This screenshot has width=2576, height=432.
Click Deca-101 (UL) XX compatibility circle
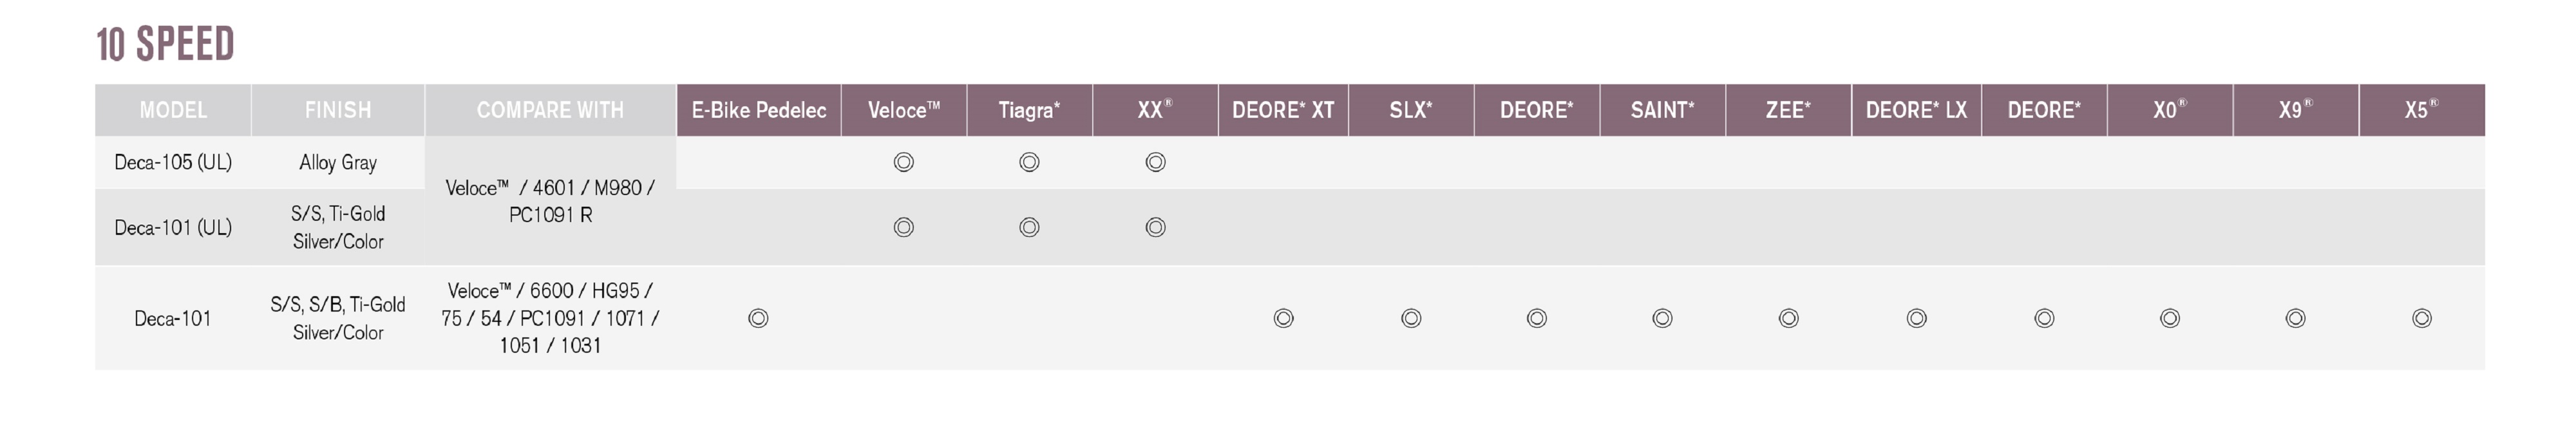tap(1155, 227)
